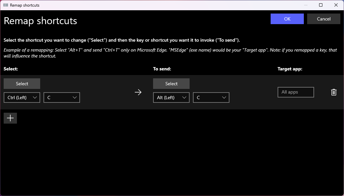Click the Remap shortcuts title bar icon
344x196 pixels.
pos(5,5)
